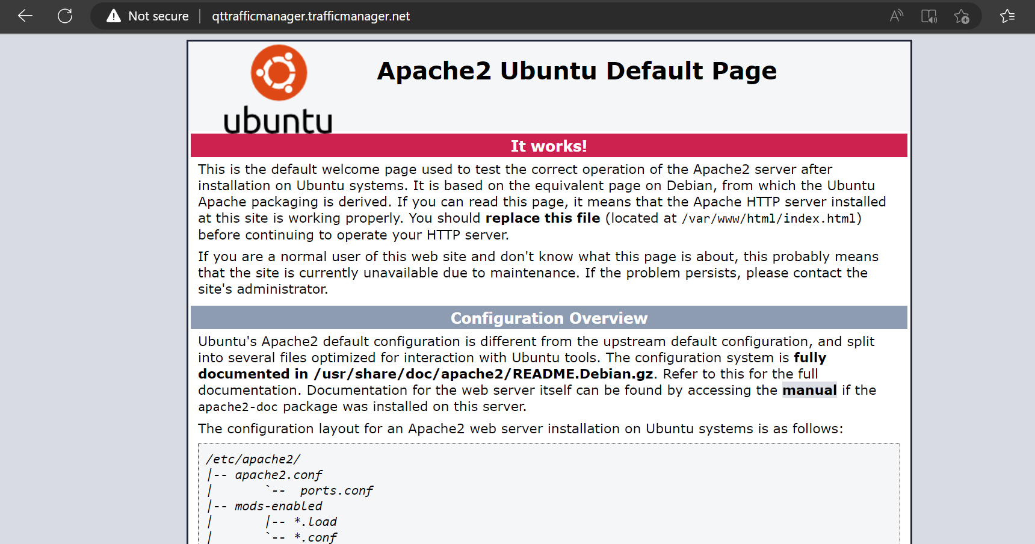
Task: Open the manual link
Action: 809,391
